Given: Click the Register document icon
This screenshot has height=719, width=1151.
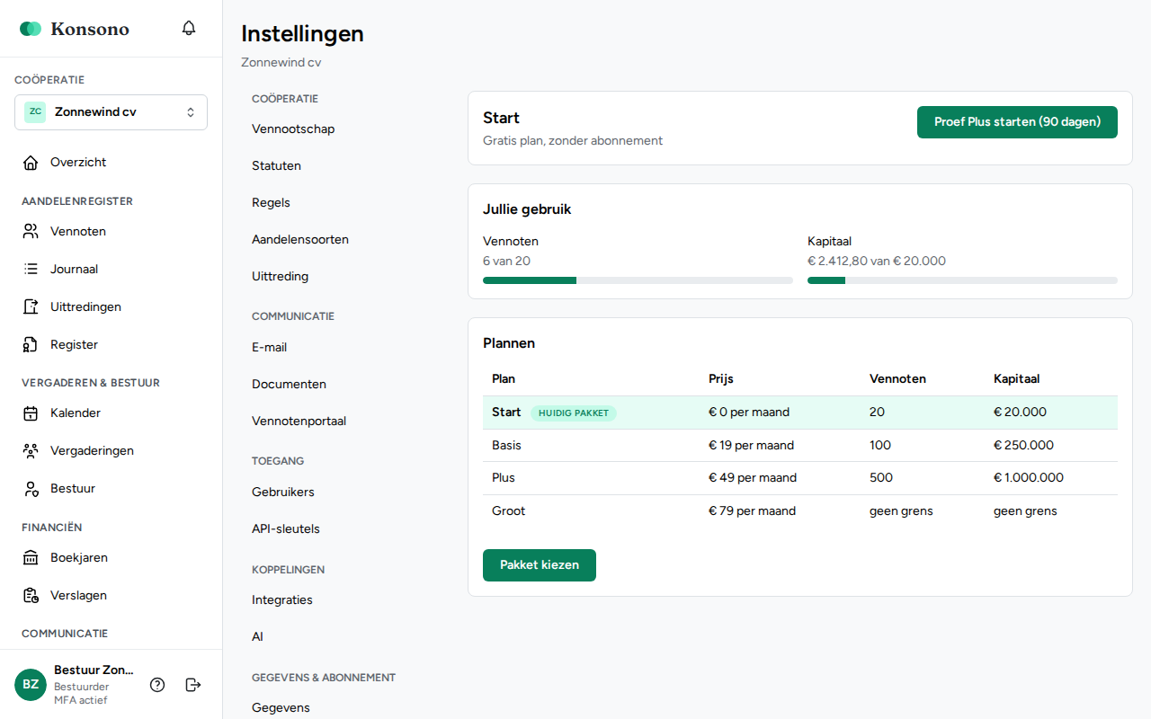Looking at the screenshot, I should click(x=31, y=345).
